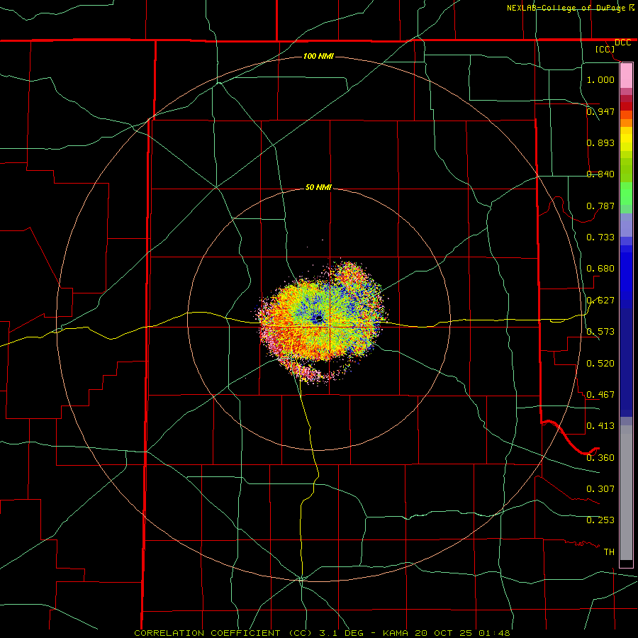
Task: Click the 0.840 legend value
Action: [x=600, y=174]
